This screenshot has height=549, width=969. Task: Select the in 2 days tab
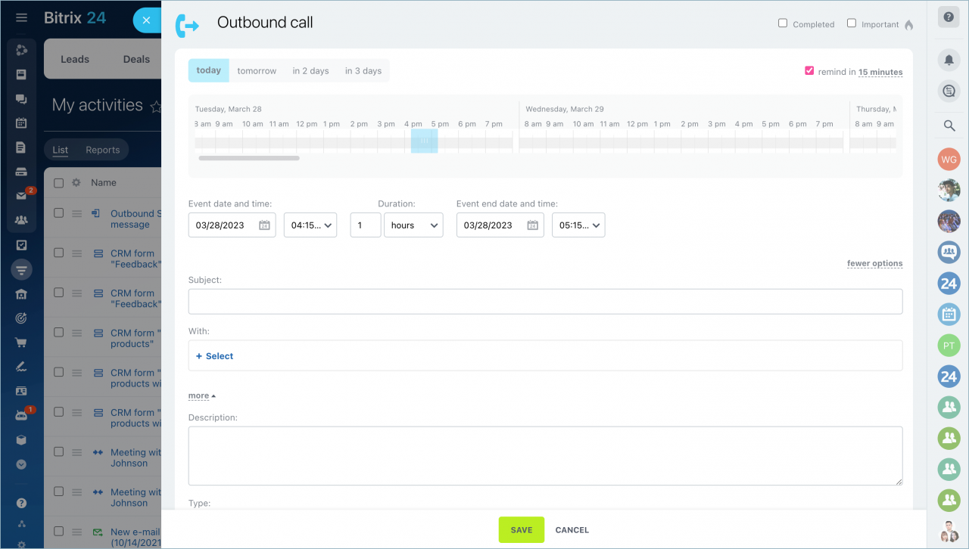pos(310,70)
